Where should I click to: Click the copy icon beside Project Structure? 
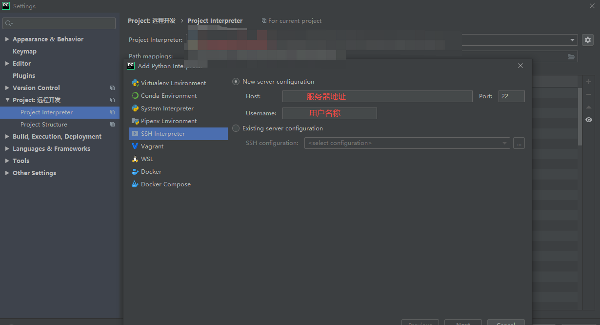click(x=112, y=125)
